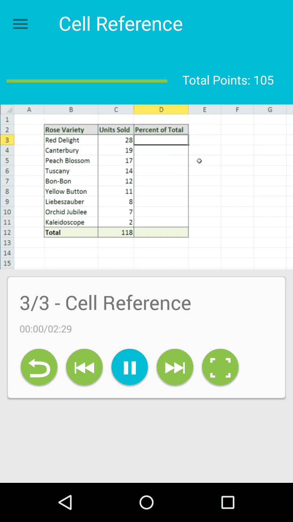Enter fullscreen video mode

point(220,367)
